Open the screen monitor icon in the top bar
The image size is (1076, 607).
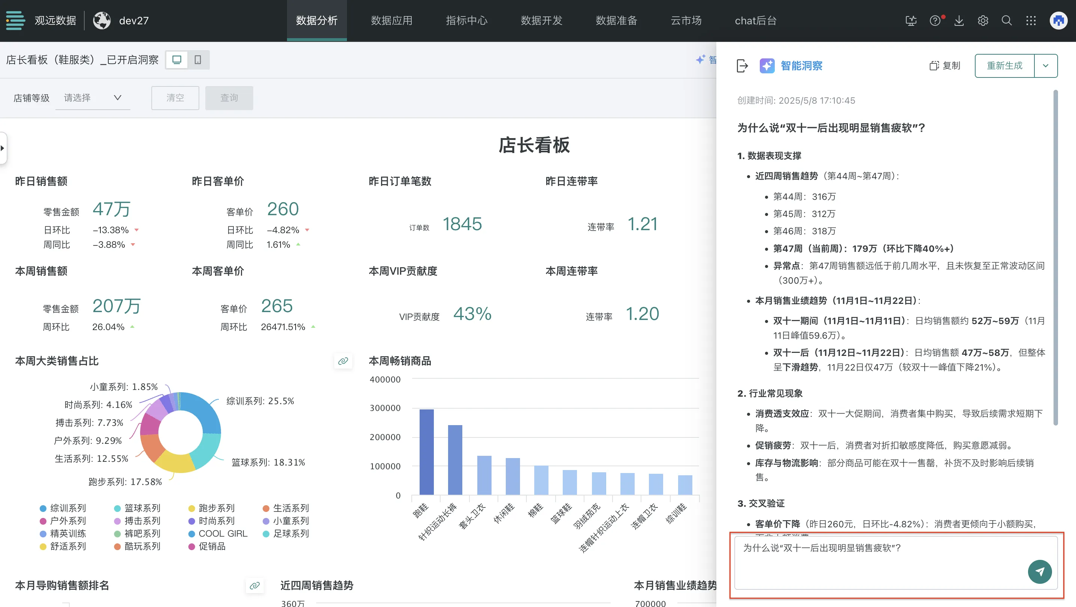[x=911, y=21]
